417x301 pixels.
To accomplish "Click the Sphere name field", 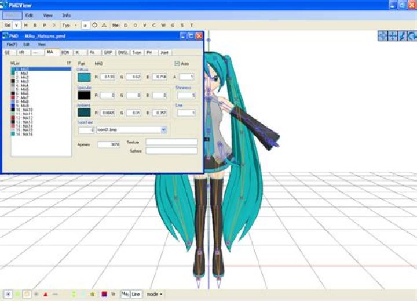I will (171, 151).
